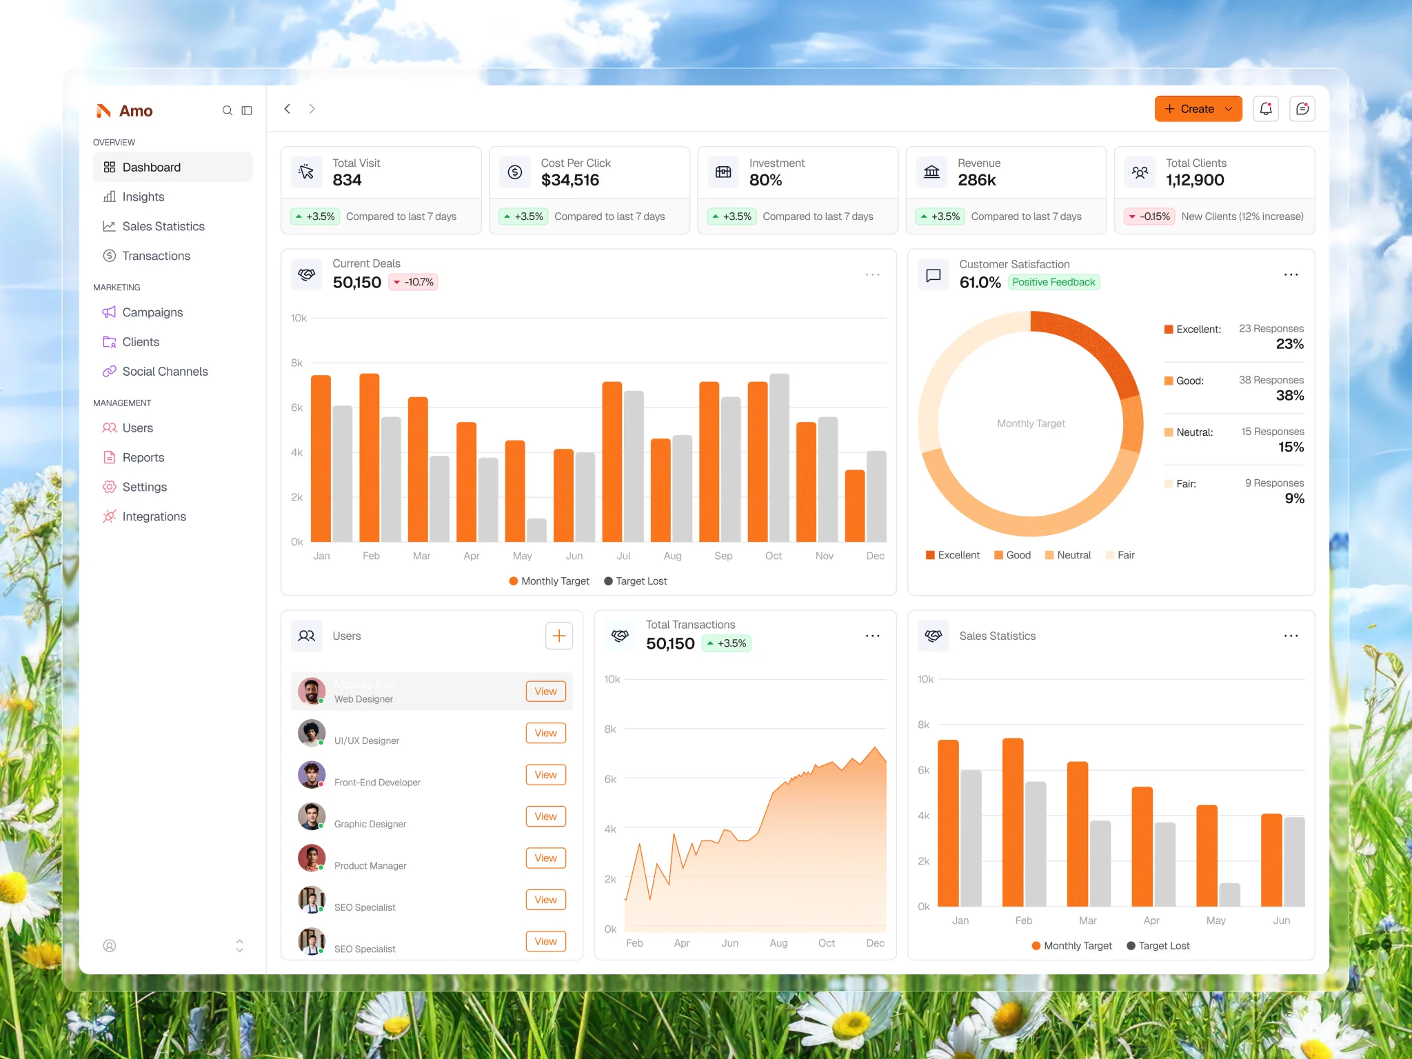Image resolution: width=1412 pixels, height=1059 pixels.
Task: Open Users in the sidebar
Action: click(173, 428)
